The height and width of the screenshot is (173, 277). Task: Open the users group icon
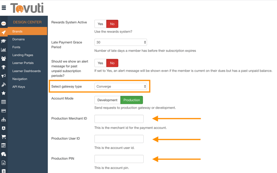coord(4,58)
